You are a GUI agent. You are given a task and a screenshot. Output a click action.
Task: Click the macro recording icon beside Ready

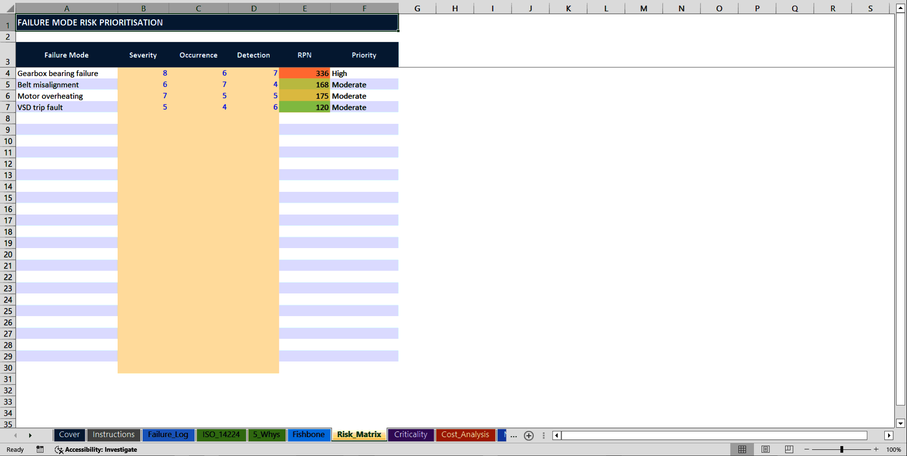(x=40, y=449)
